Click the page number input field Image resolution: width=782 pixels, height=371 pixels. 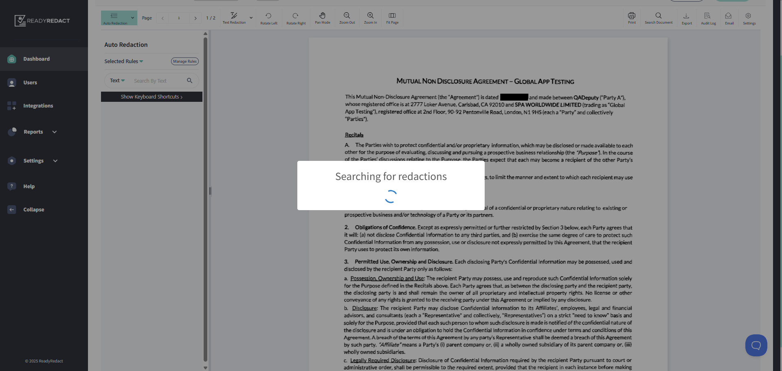click(x=179, y=18)
